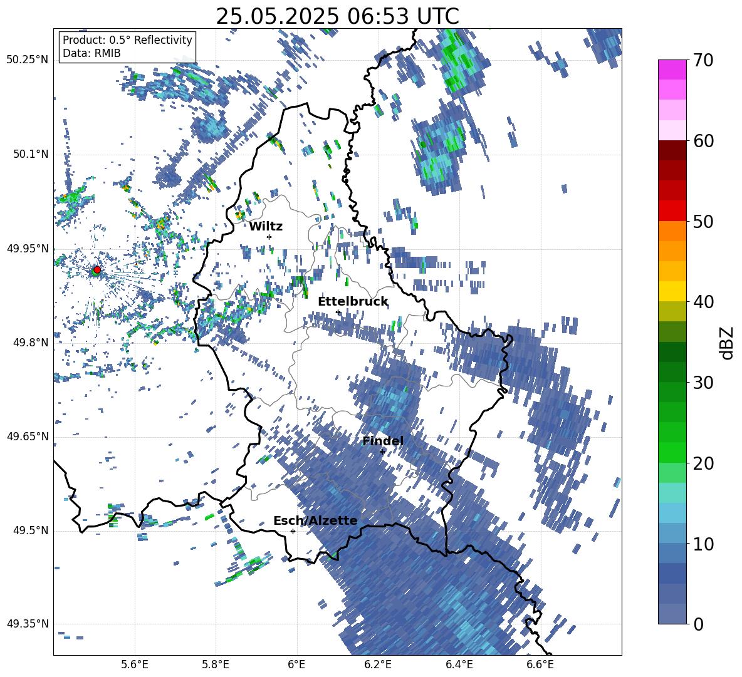742x677 pixels.
Task: Click the Findel cross location marker
Action: point(382,452)
